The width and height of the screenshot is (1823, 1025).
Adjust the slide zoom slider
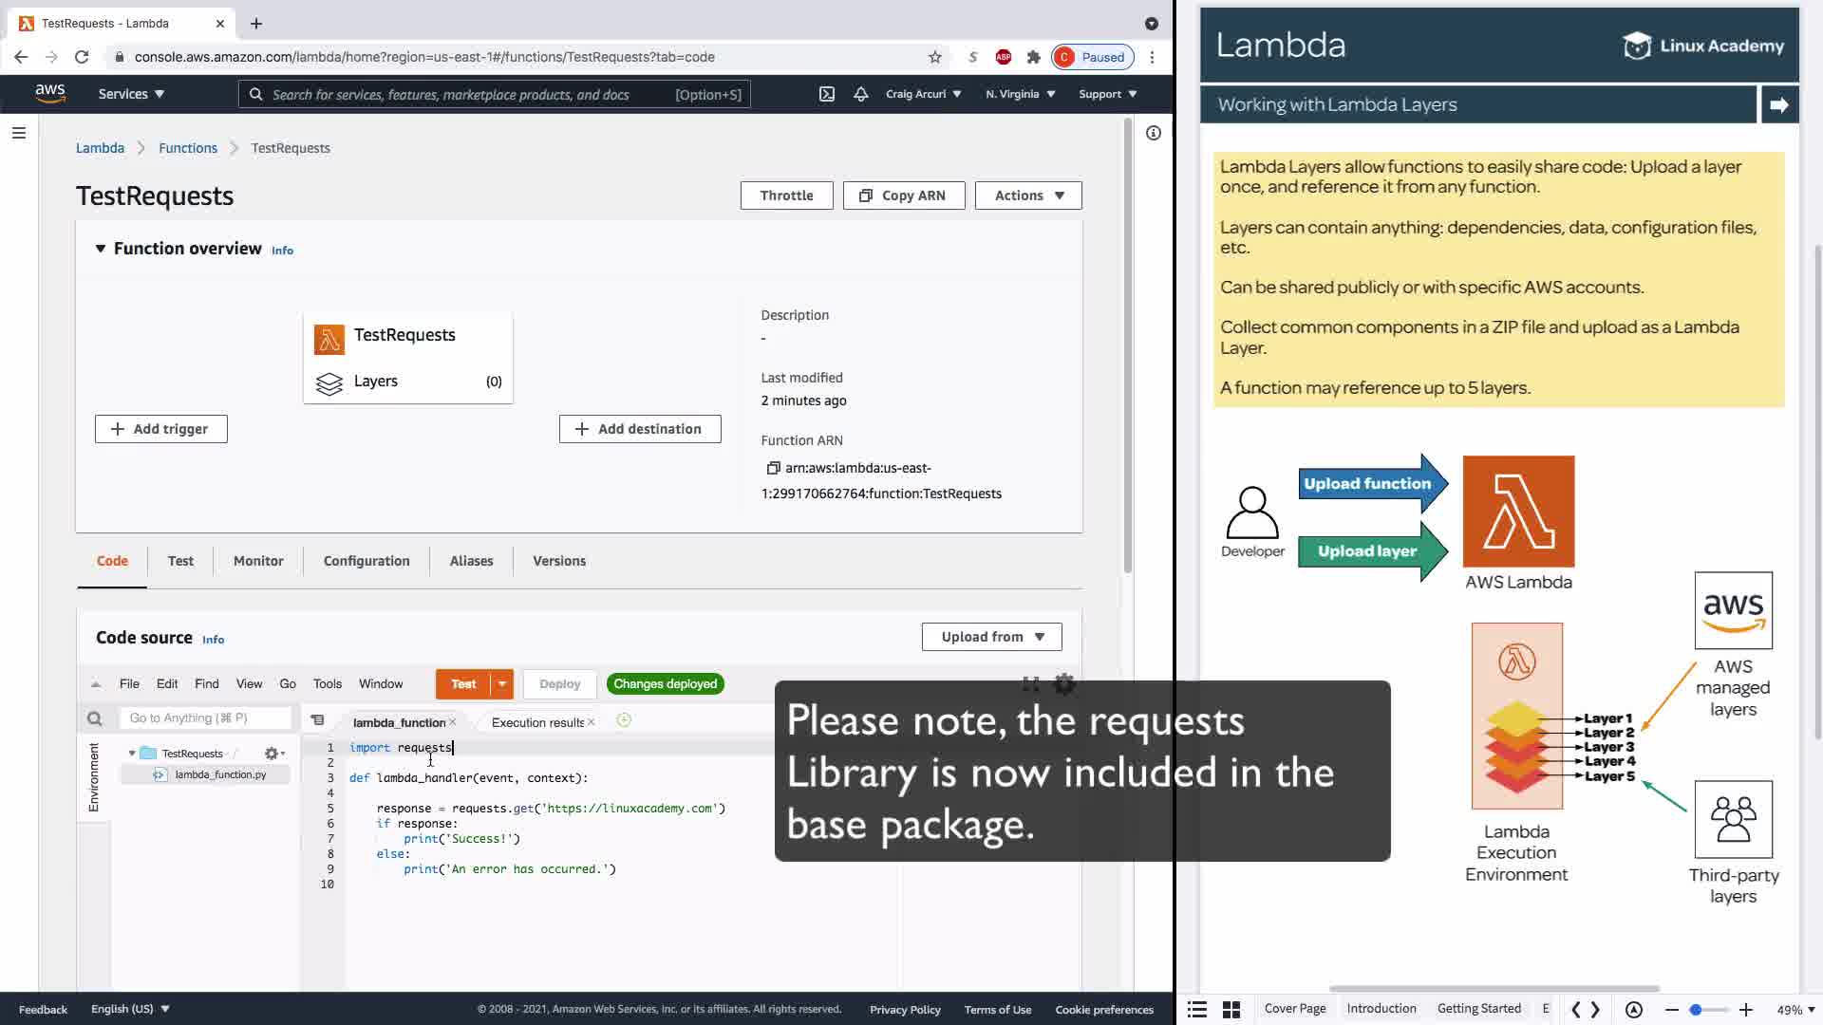pyautogui.click(x=1695, y=1010)
